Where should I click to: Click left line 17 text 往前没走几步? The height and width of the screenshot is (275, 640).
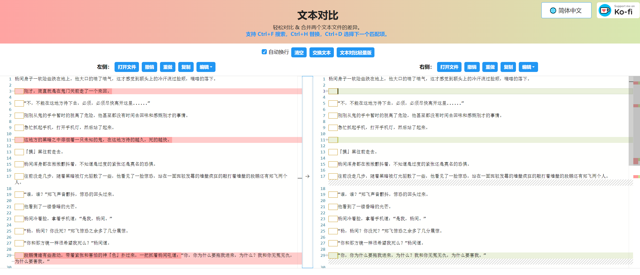click(38, 176)
